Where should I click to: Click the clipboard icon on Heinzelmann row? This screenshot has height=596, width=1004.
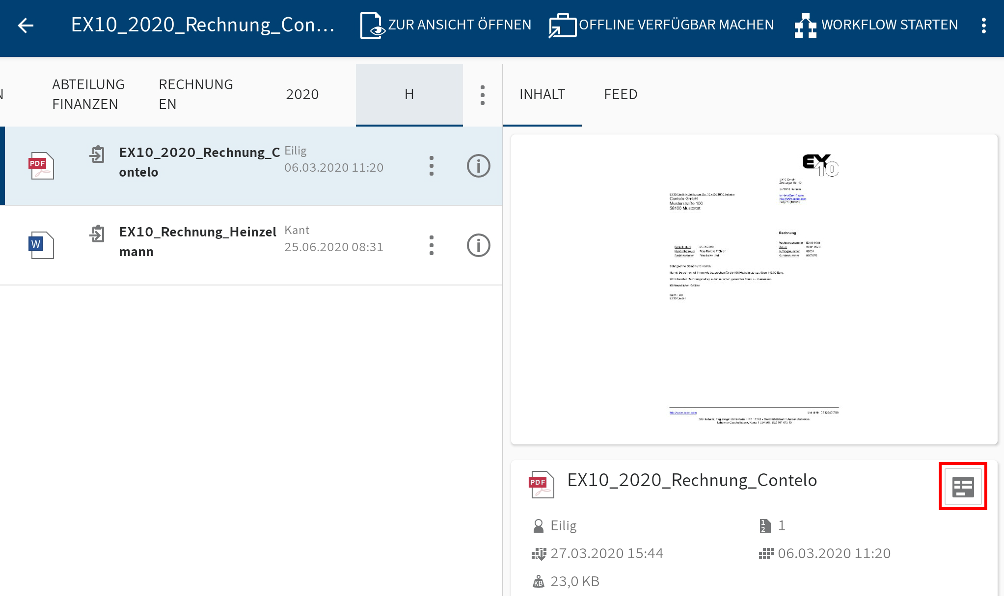[x=97, y=233]
